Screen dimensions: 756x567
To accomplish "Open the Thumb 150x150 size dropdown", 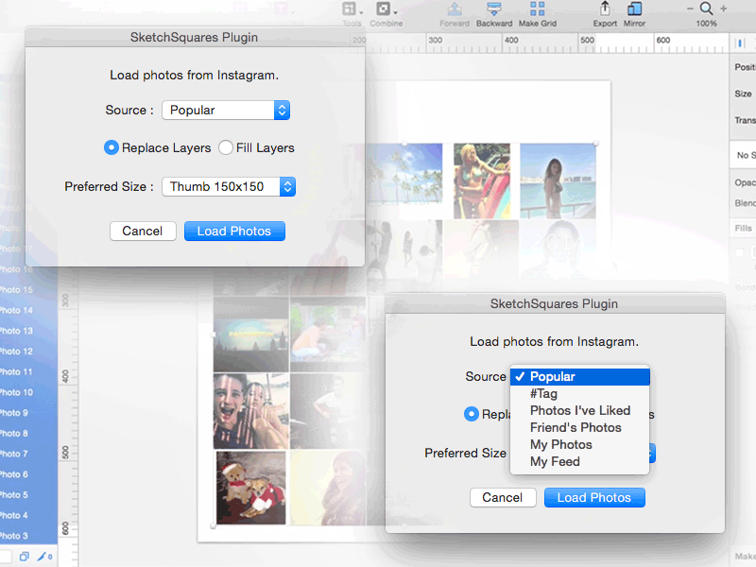I will coord(229,186).
